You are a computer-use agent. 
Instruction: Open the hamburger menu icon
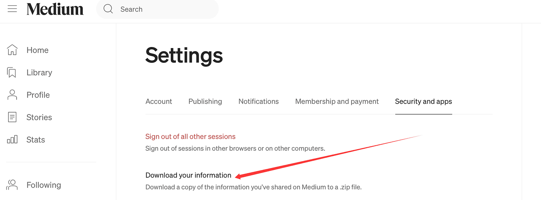click(12, 9)
